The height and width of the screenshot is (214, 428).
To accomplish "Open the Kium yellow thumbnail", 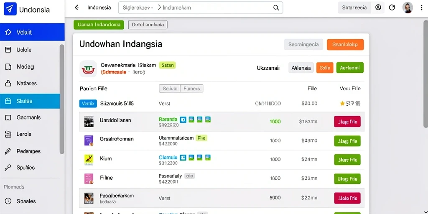I will pos(89,160).
